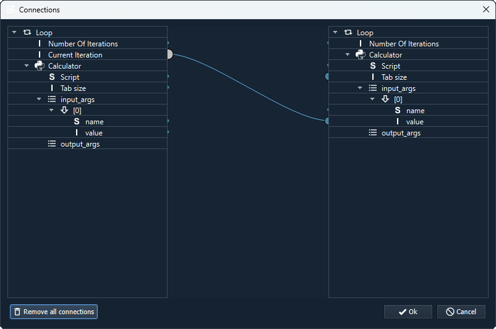Click integer icon of left value row
Viewport: 496px width, 329px height.
[x=77, y=132]
